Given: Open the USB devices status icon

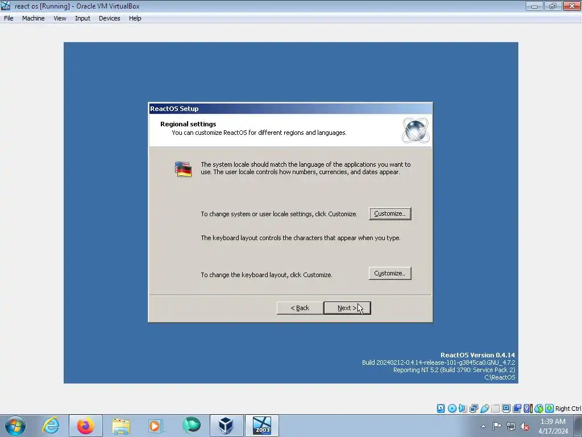Looking at the screenshot, I should tap(485, 409).
